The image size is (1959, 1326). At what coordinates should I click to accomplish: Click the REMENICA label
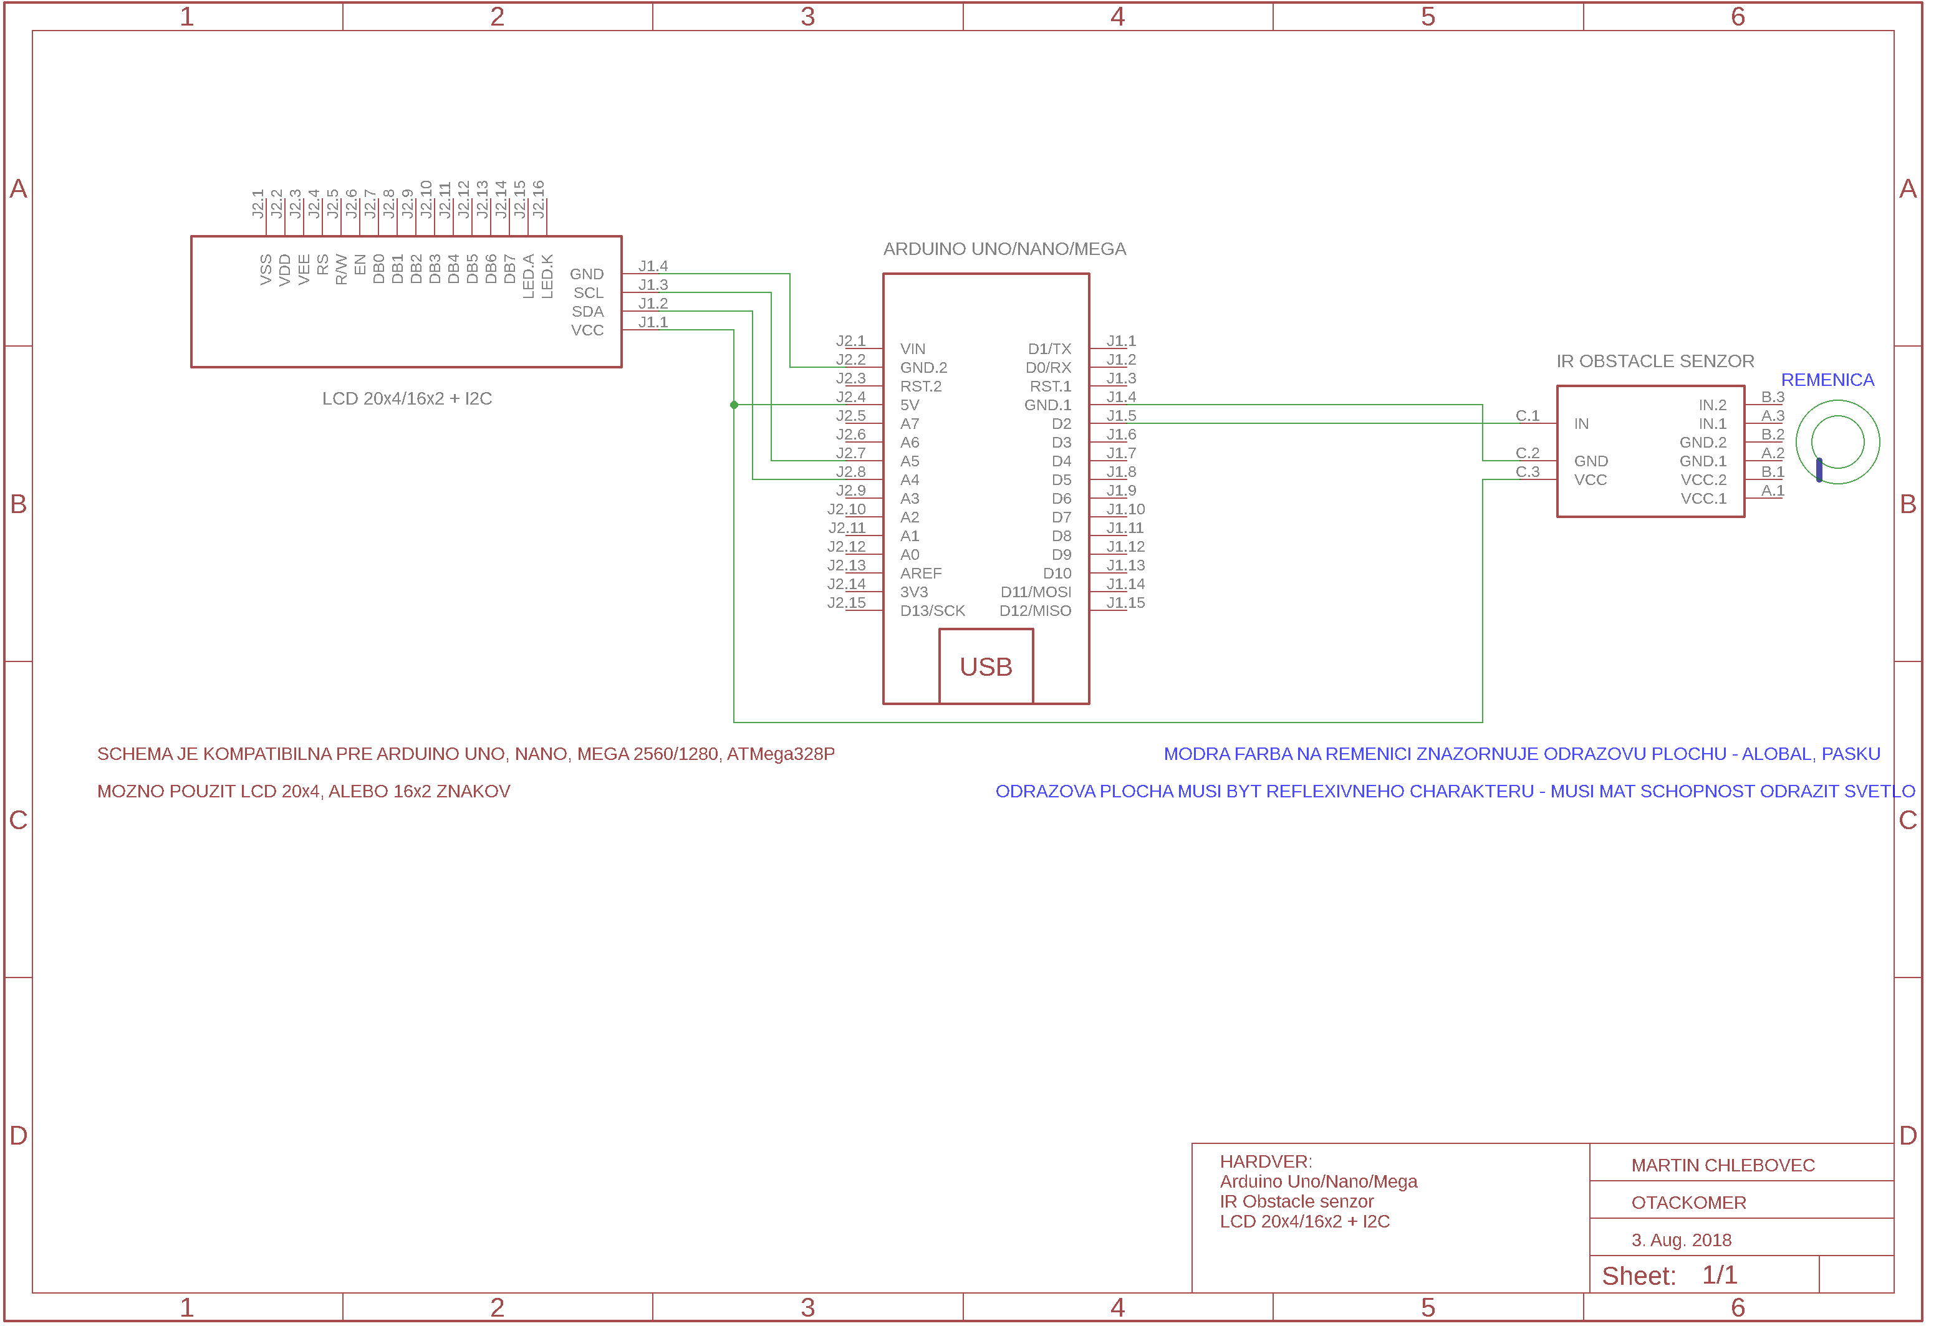[x=1827, y=379]
